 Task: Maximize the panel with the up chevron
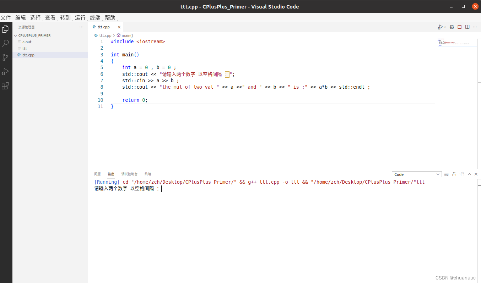click(x=470, y=174)
